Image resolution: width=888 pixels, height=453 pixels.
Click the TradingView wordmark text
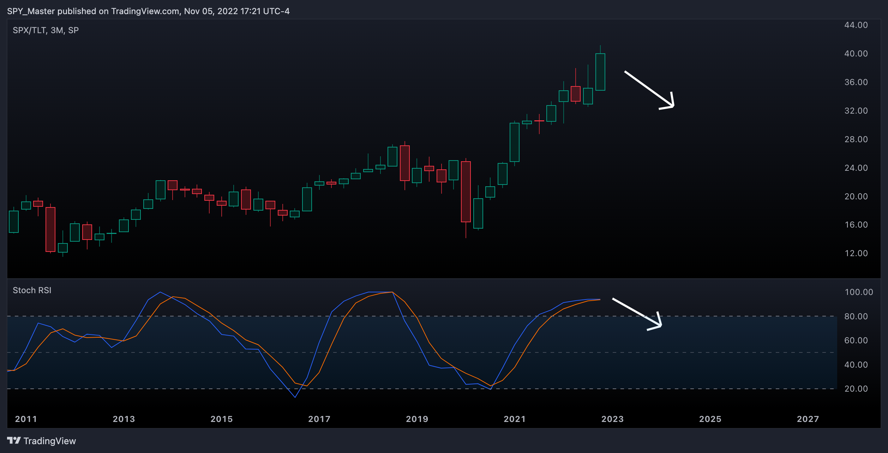50,441
